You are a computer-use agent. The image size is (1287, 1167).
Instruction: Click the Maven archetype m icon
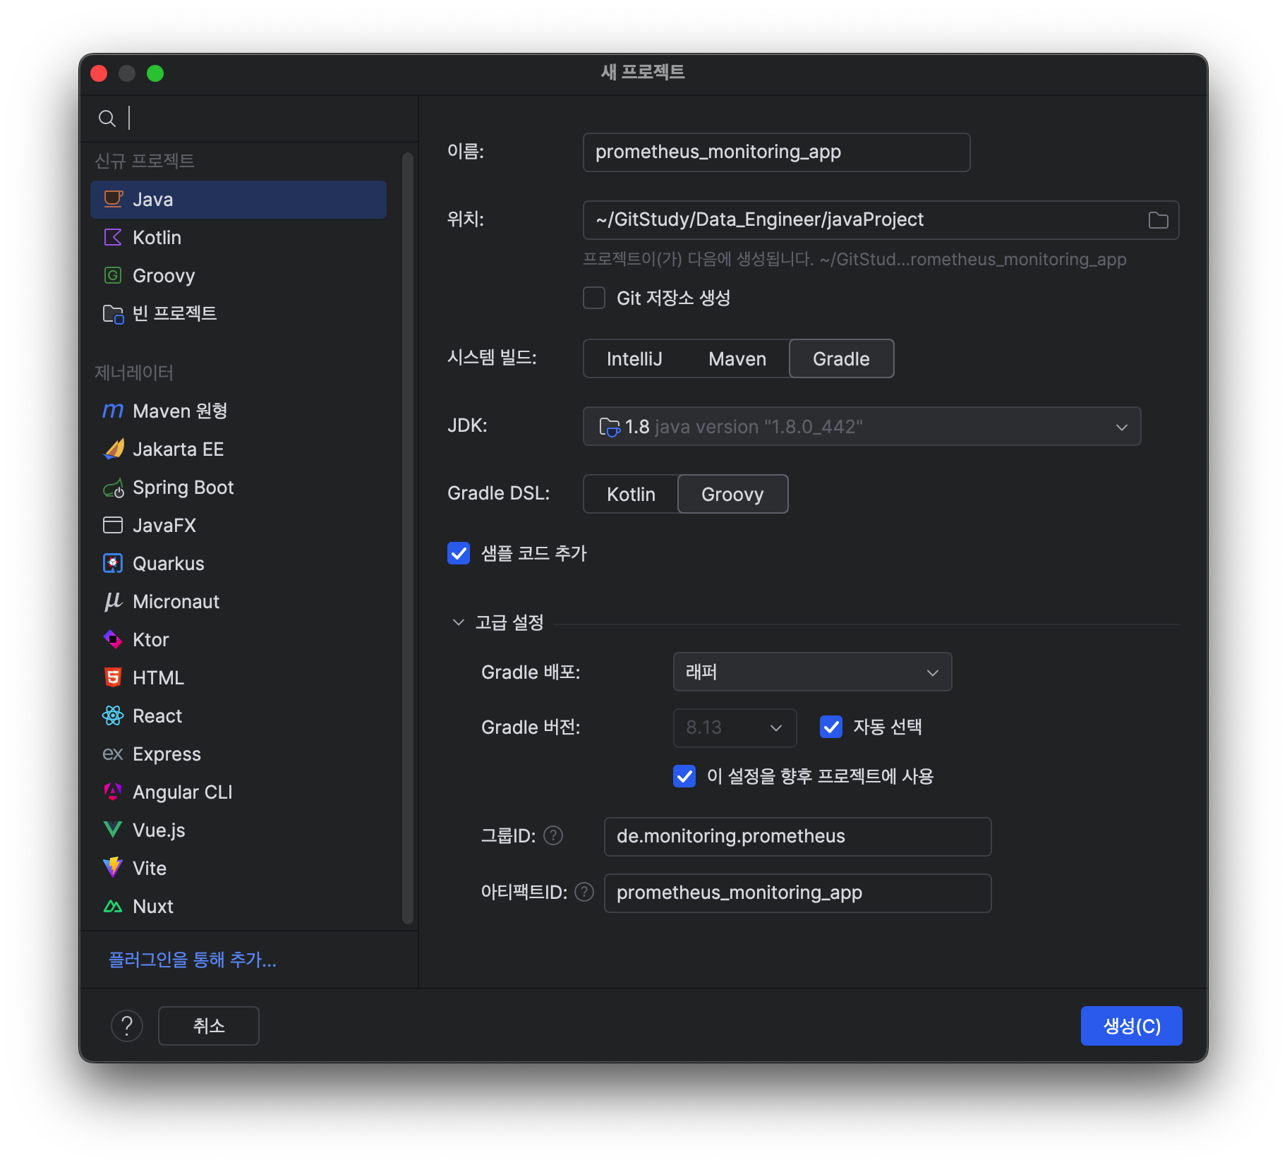(x=113, y=411)
